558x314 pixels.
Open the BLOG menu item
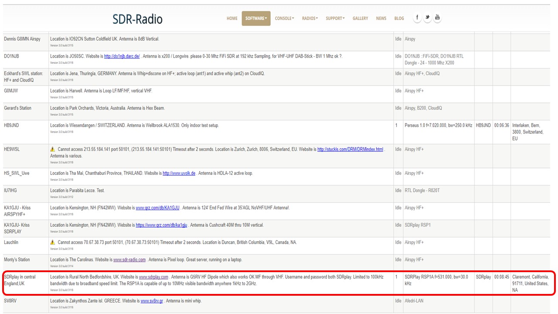pos(399,18)
